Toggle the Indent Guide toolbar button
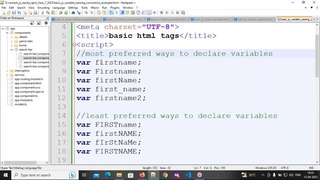320x180 pixels. (x=122, y=12)
